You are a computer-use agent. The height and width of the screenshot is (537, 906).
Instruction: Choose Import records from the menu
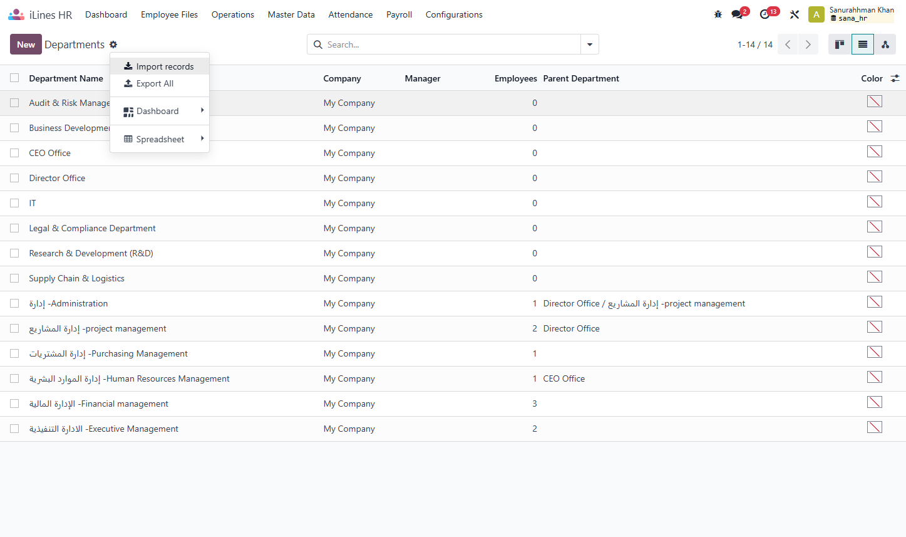click(x=160, y=66)
